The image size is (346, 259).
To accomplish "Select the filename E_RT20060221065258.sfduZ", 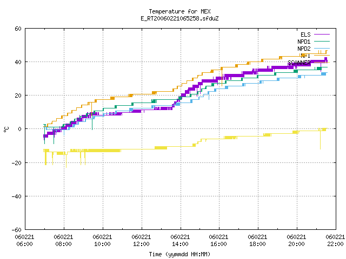I will [x=179, y=18].
